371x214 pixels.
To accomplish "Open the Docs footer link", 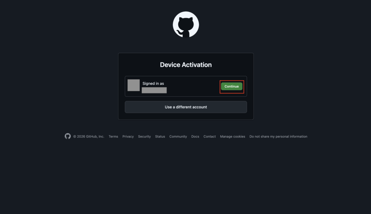I will (x=195, y=137).
